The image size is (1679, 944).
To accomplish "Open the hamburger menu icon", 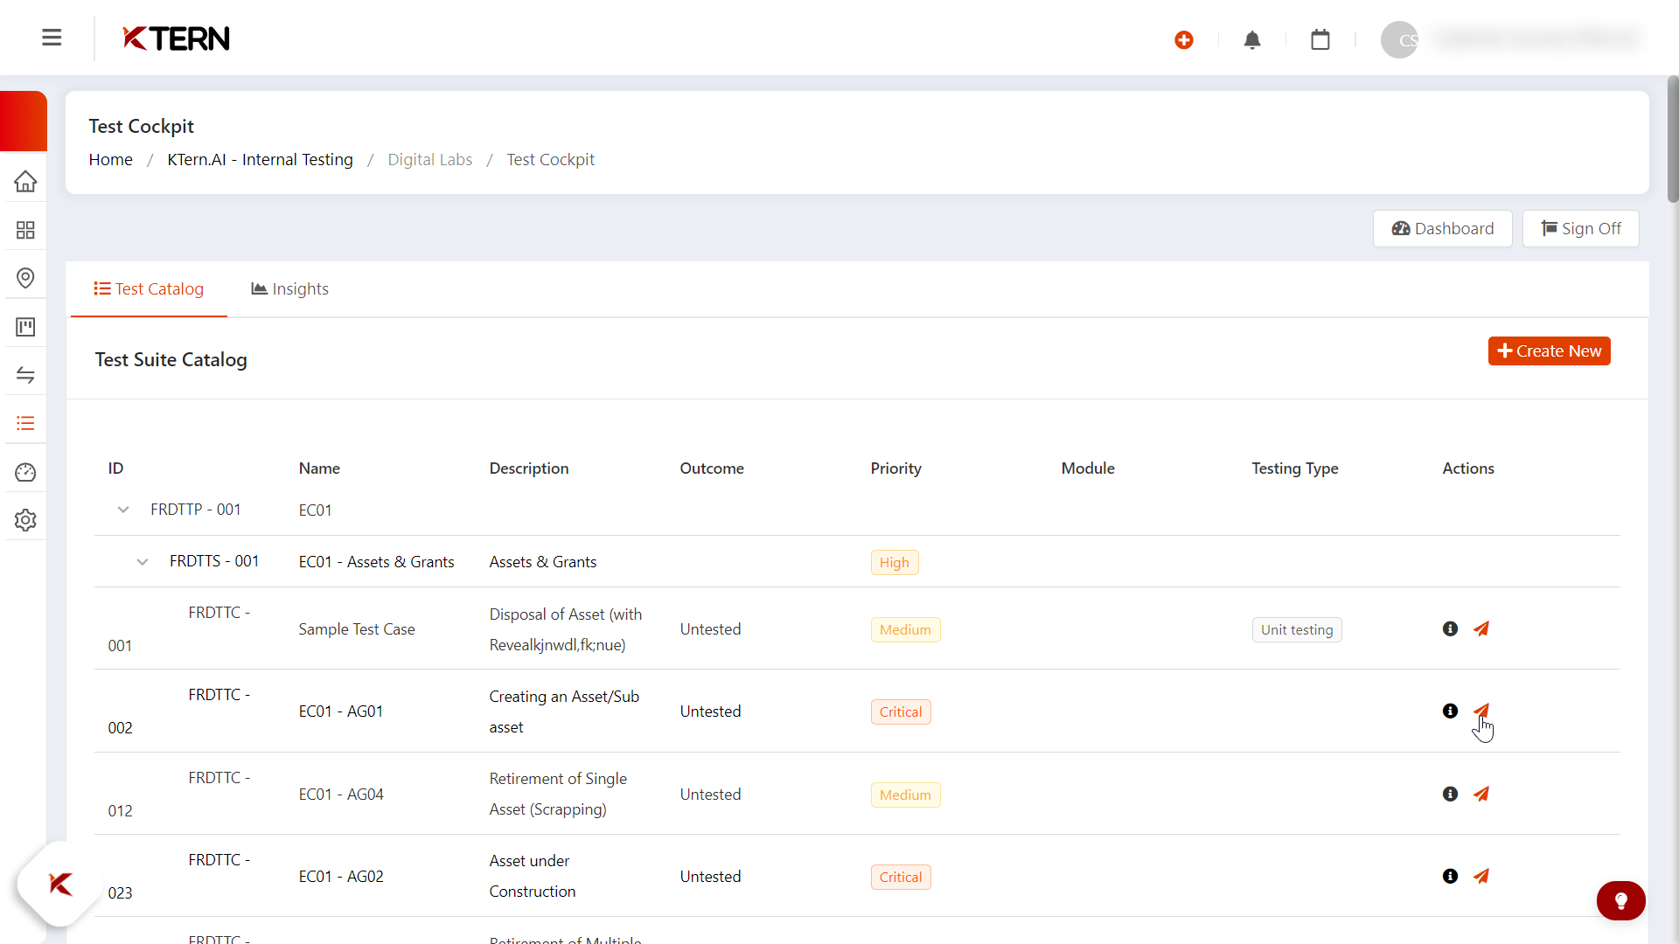I will point(52,38).
